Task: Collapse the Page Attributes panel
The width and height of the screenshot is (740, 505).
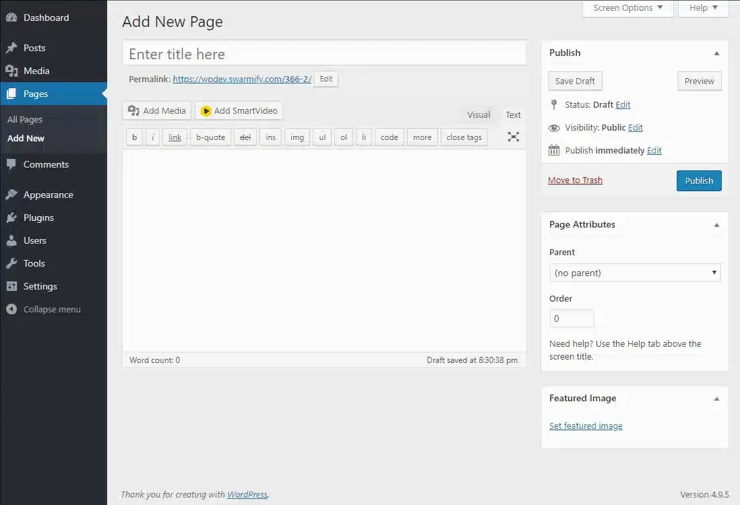Action: tap(716, 225)
